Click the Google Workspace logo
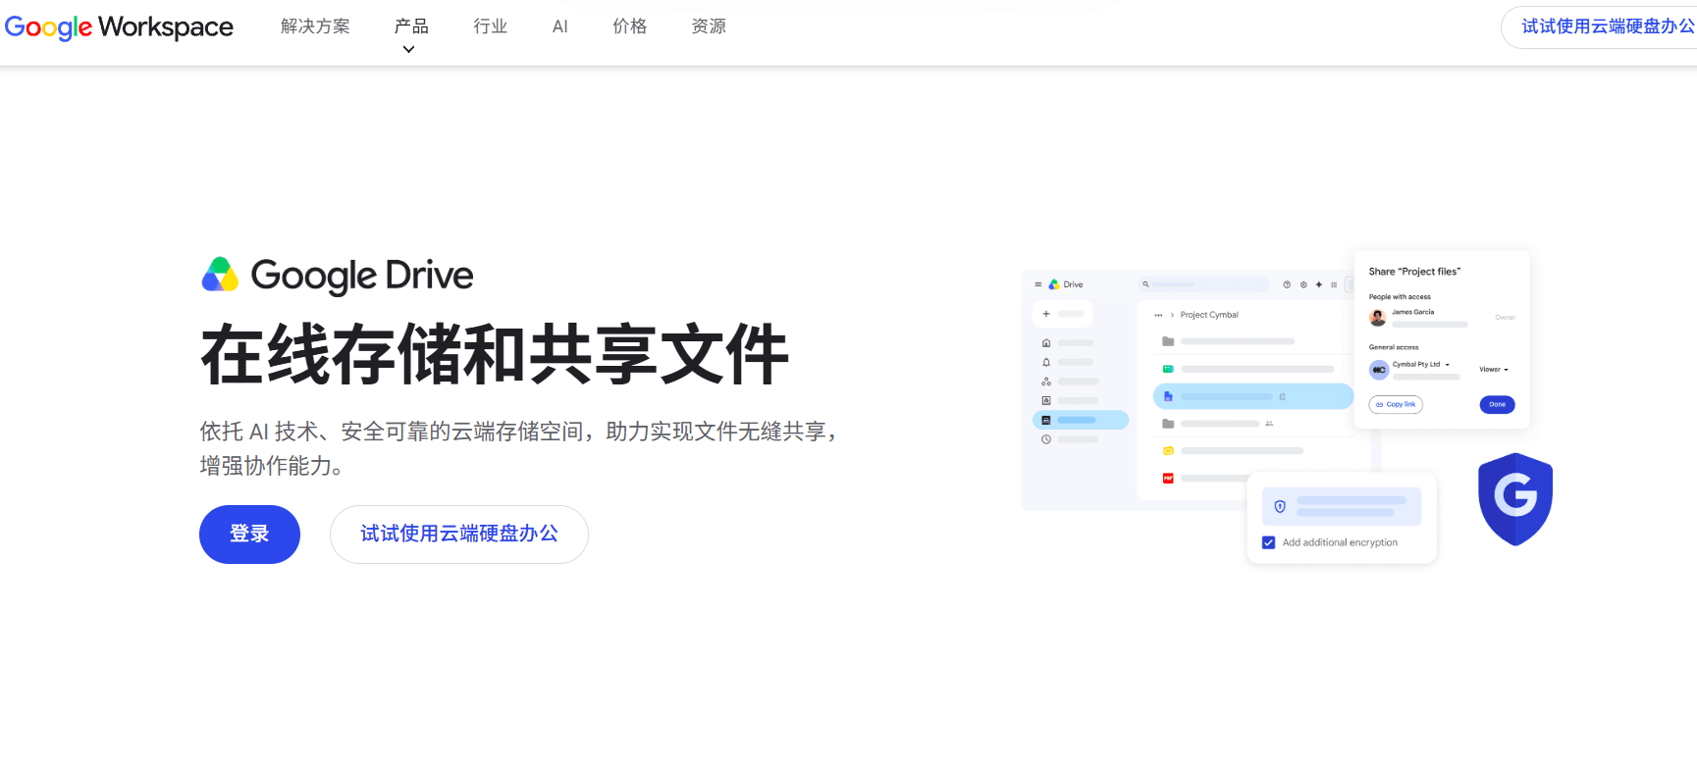This screenshot has height=765, width=1697. (x=119, y=26)
